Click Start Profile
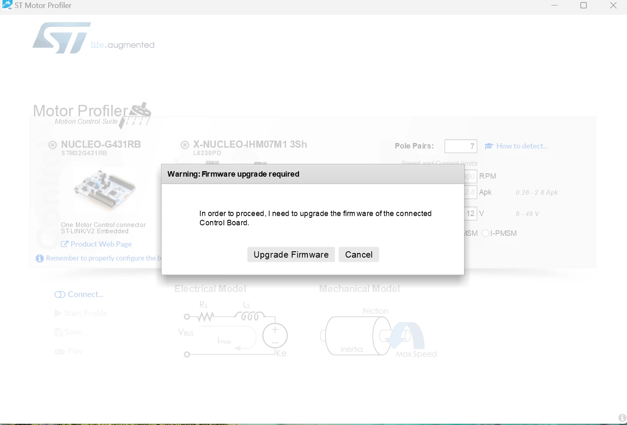Viewport: 627px width, 425px height. pyautogui.click(x=86, y=313)
